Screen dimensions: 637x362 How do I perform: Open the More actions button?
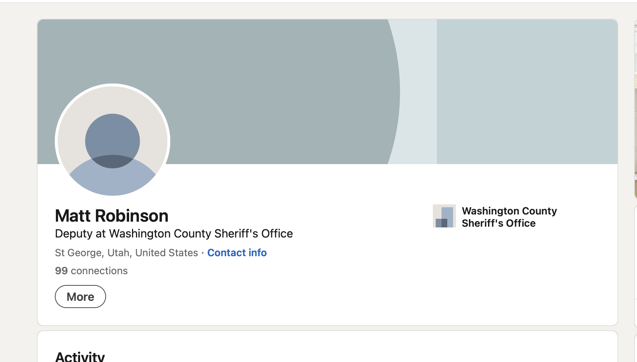coord(80,297)
